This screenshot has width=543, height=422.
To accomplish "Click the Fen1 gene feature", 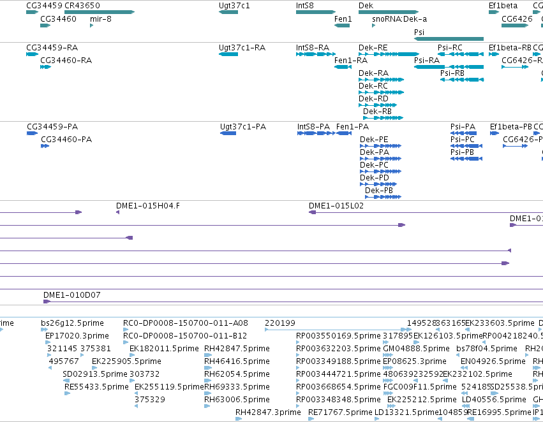I will click(342, 25).
